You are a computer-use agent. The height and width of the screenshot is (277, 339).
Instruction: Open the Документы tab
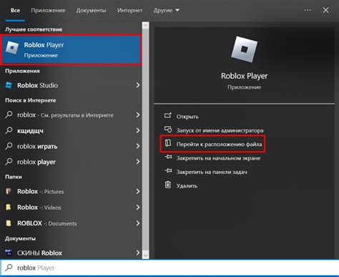pyautogui.click(x=91, y=11)
